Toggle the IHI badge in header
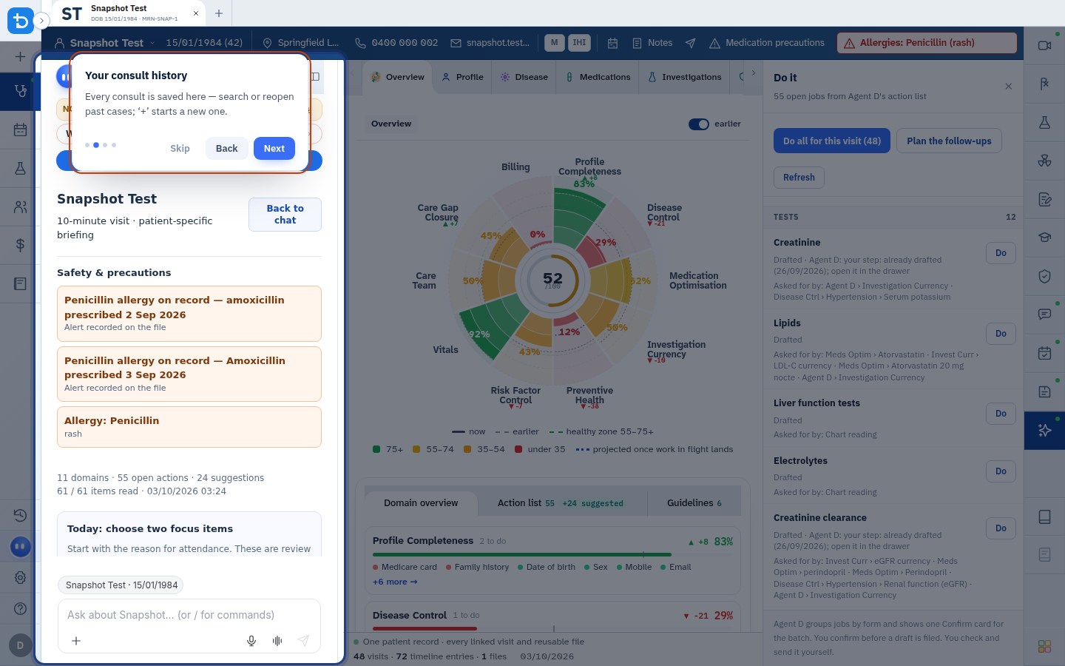Image resolution: width=1065 pixels, height=666 pixels. point(579,43)
